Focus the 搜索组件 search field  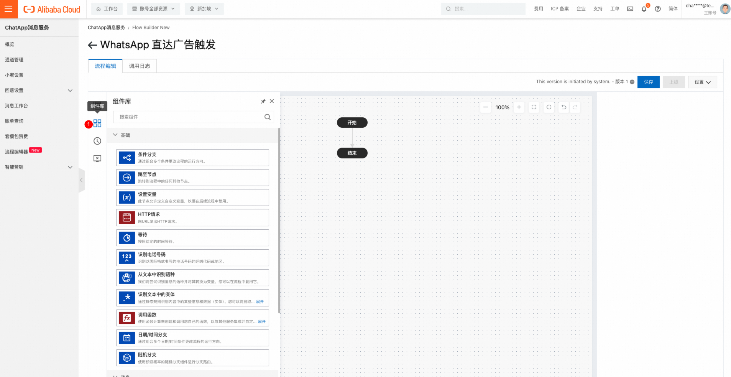(x=194, y=117)
